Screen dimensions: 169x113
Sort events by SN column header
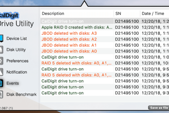[127, 14]
